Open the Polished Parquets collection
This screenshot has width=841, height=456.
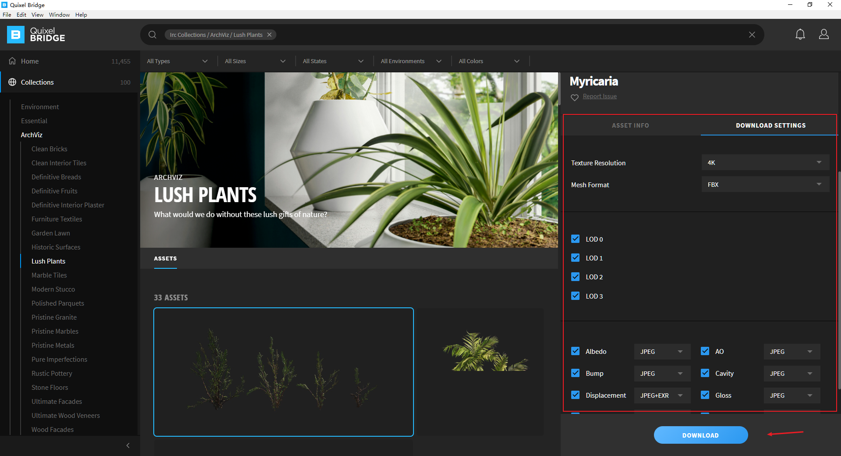pyautogui.click(x=58, y=303)
